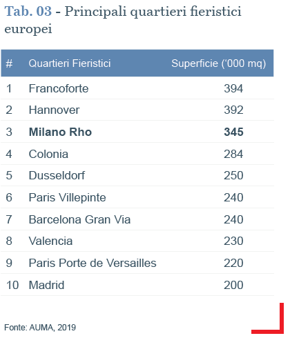290x338 pixels.
Task: Click the 284 surface value for Colonia
Action: (233, 154)
